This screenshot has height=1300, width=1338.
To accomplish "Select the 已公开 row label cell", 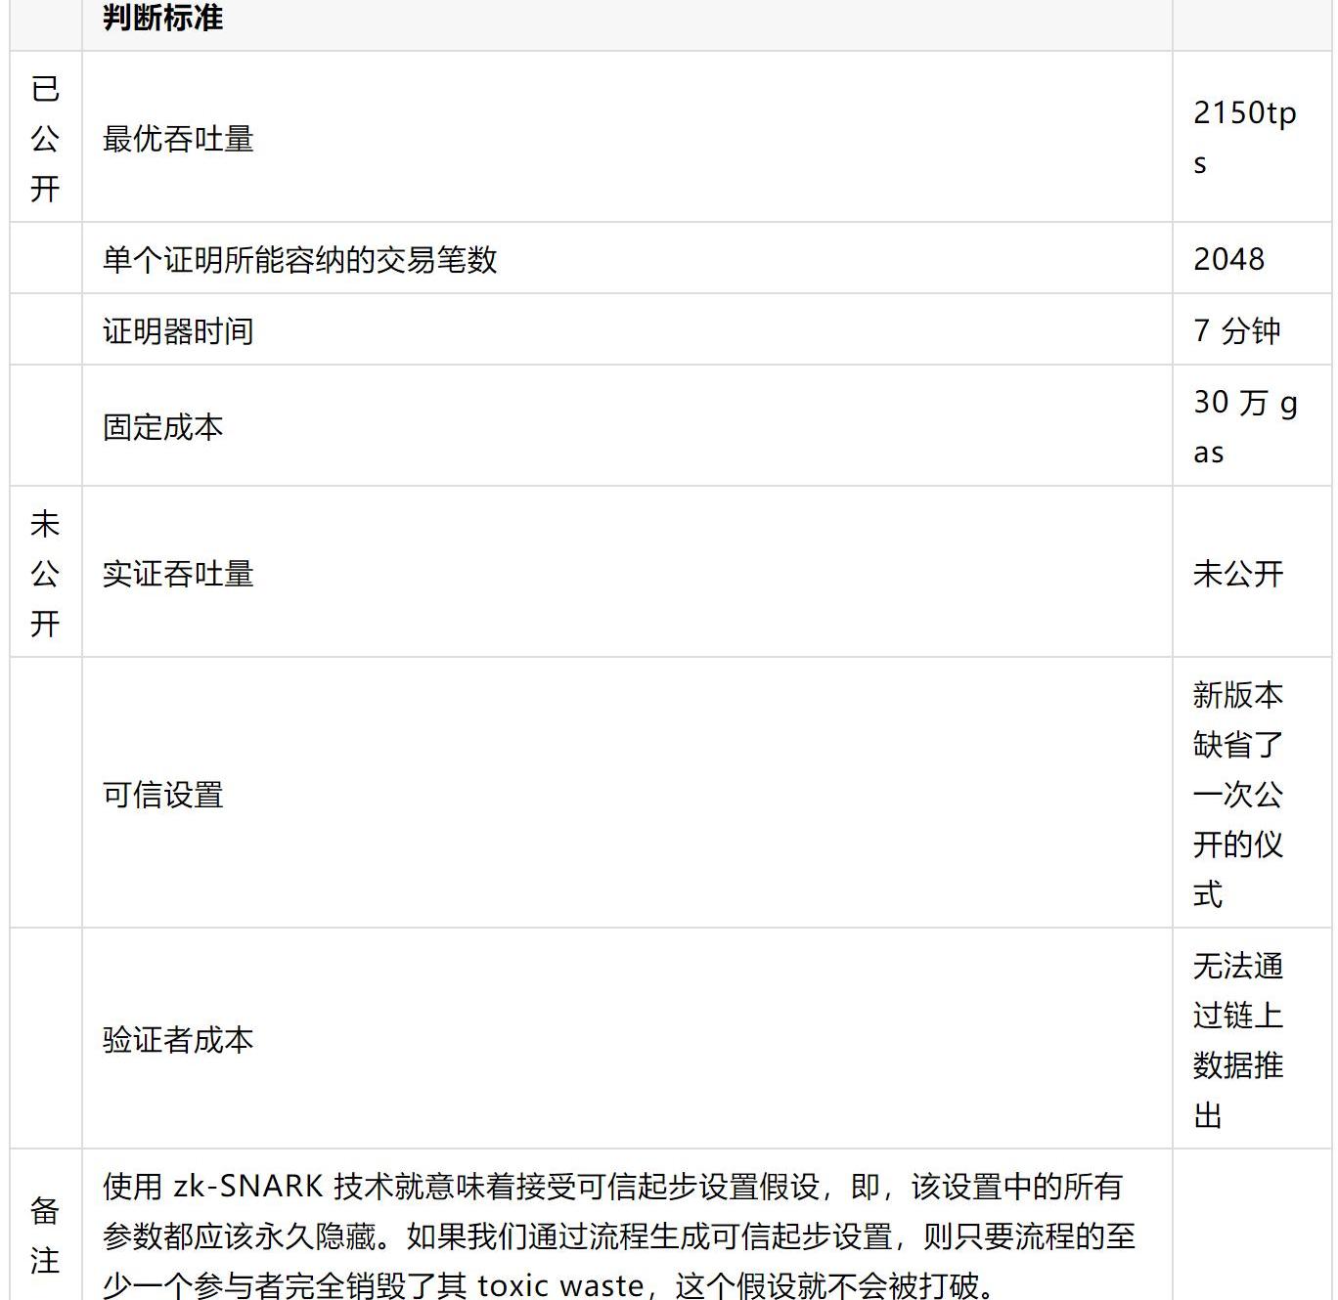I will pyautogui.click(x=45, y=138).
